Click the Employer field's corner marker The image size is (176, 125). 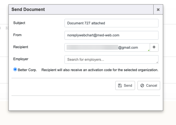click(x=157, y=62)
